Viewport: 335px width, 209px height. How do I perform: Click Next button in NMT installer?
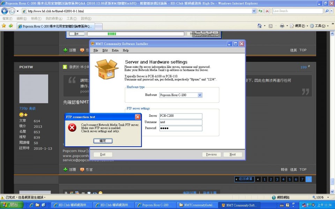[x=233, y=154]
